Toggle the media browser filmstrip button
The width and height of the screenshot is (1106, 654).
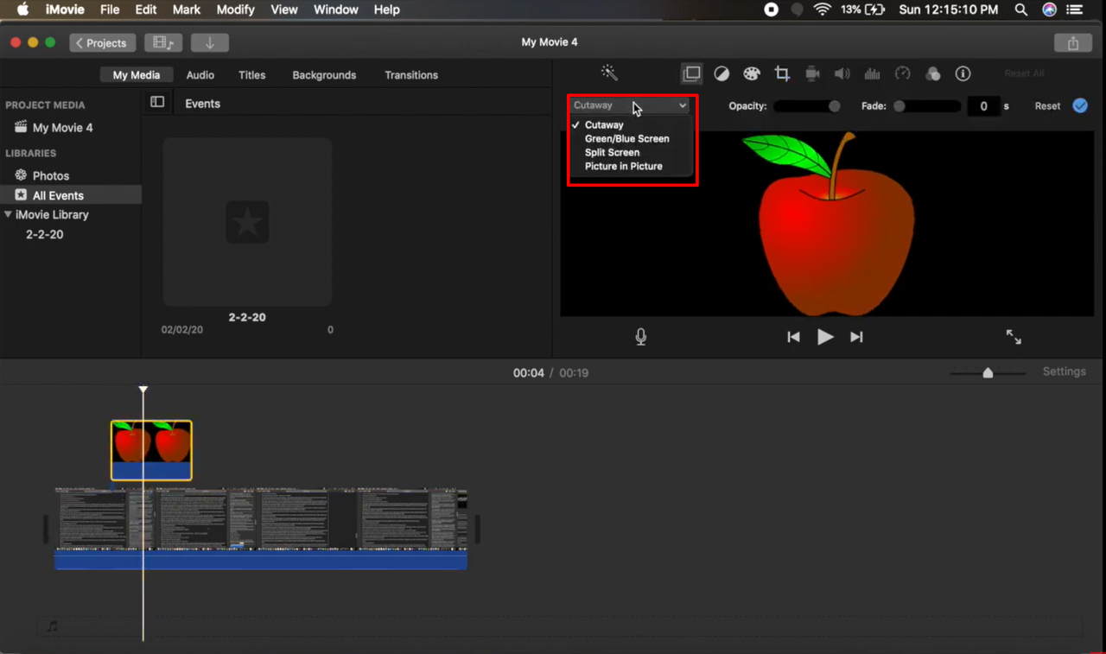tap(162, 42)
